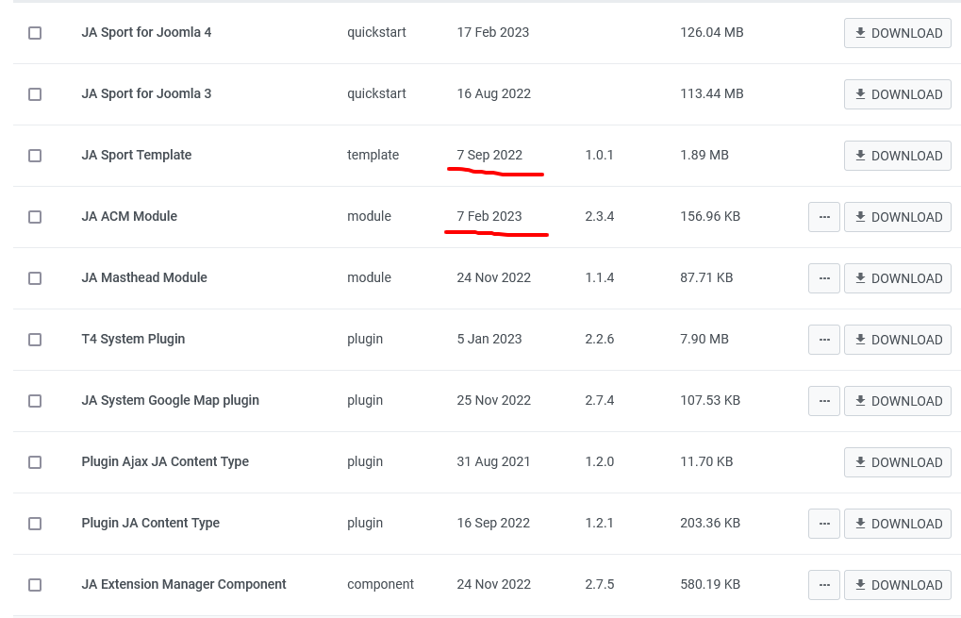The width and height of the screenshot is (961, 618).
Task: Check the box for JA Masthead Module
Action: click(35, 278)
